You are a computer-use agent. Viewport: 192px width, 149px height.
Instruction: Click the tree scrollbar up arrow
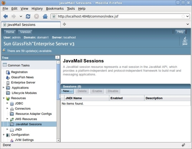[58, 62]
